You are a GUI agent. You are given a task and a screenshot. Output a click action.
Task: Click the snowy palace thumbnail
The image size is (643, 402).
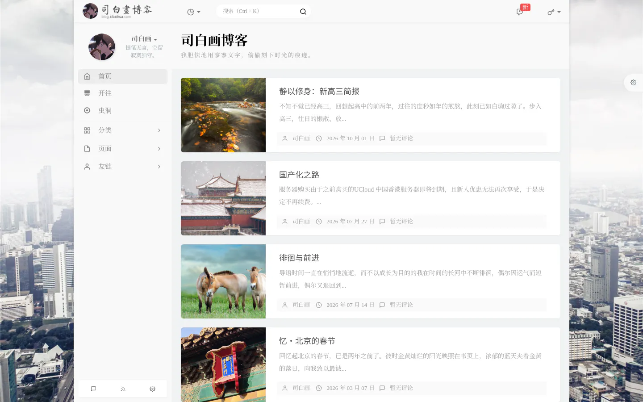click(223, 198)
